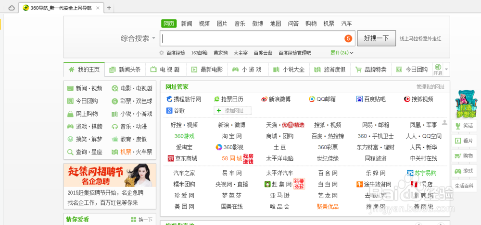Open the 线上马拉松意外走红 news link
Screen dimensions: 481x225
[x=420, y=38]
